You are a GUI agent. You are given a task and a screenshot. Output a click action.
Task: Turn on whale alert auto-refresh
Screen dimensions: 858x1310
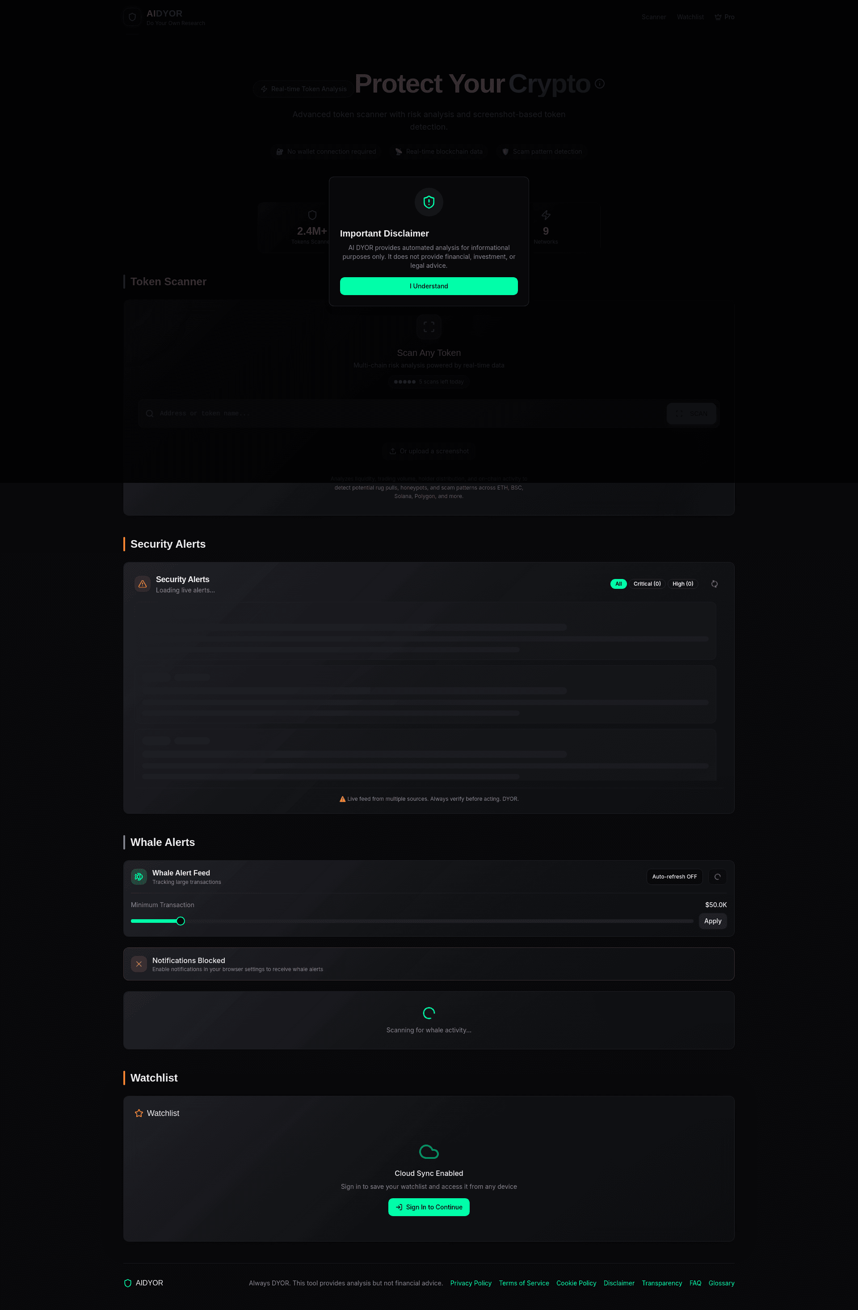tap(674, 876)
